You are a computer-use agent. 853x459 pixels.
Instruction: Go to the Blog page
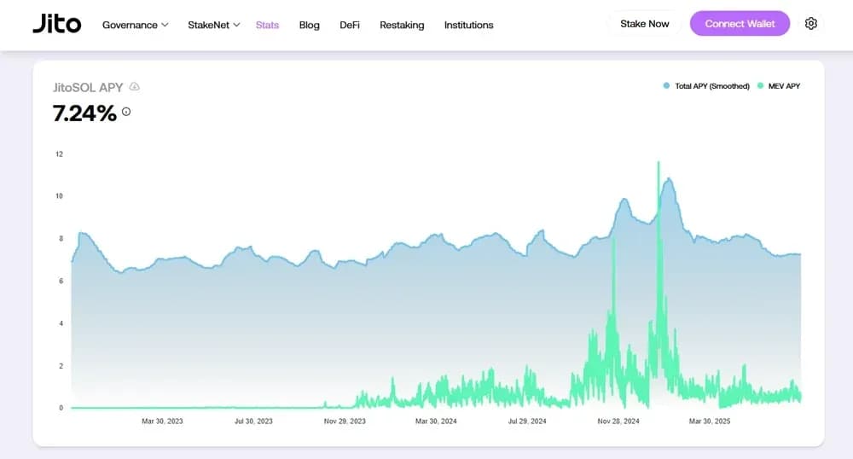(310, 25)
